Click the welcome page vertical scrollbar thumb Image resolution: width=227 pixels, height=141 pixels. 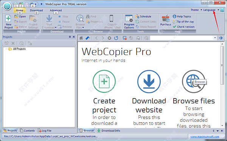[x=222, y=65]
